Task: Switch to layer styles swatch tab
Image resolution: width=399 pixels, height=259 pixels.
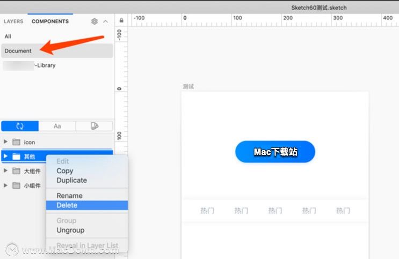Action: [94, 126]
